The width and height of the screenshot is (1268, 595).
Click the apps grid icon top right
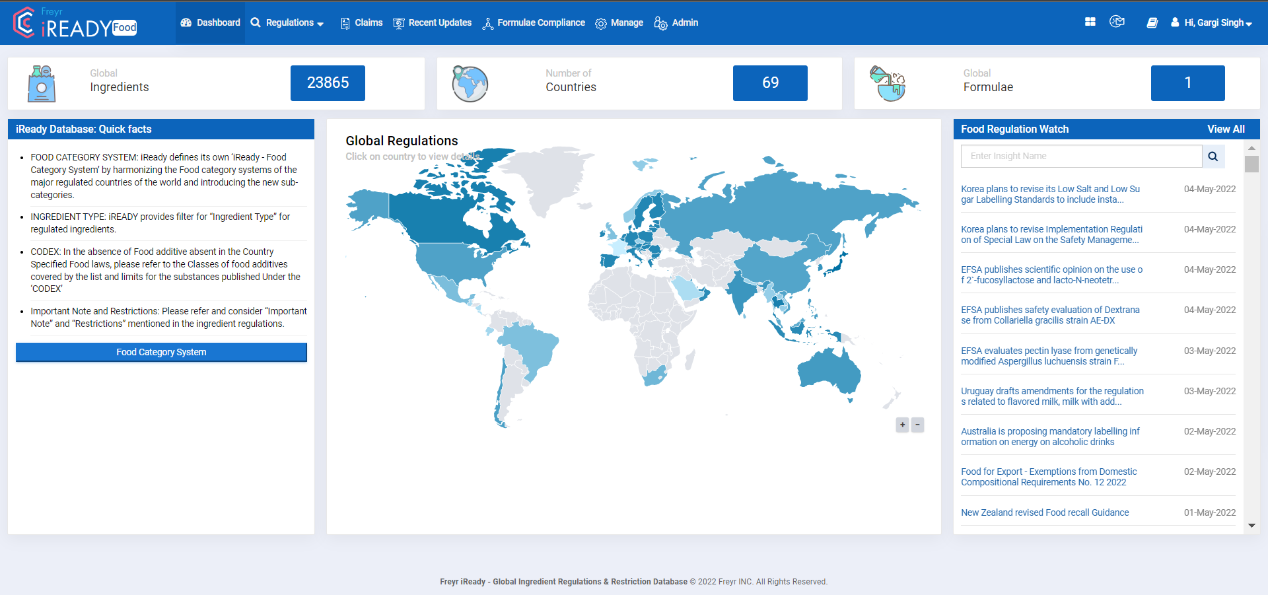click(1089, 21)
